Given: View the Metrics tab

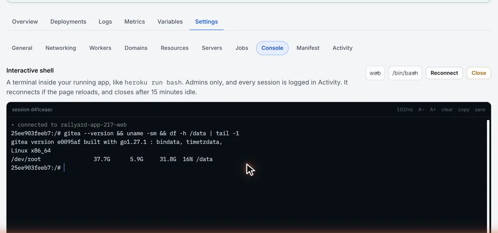Looking at the screenshot, I should [135, 22].
